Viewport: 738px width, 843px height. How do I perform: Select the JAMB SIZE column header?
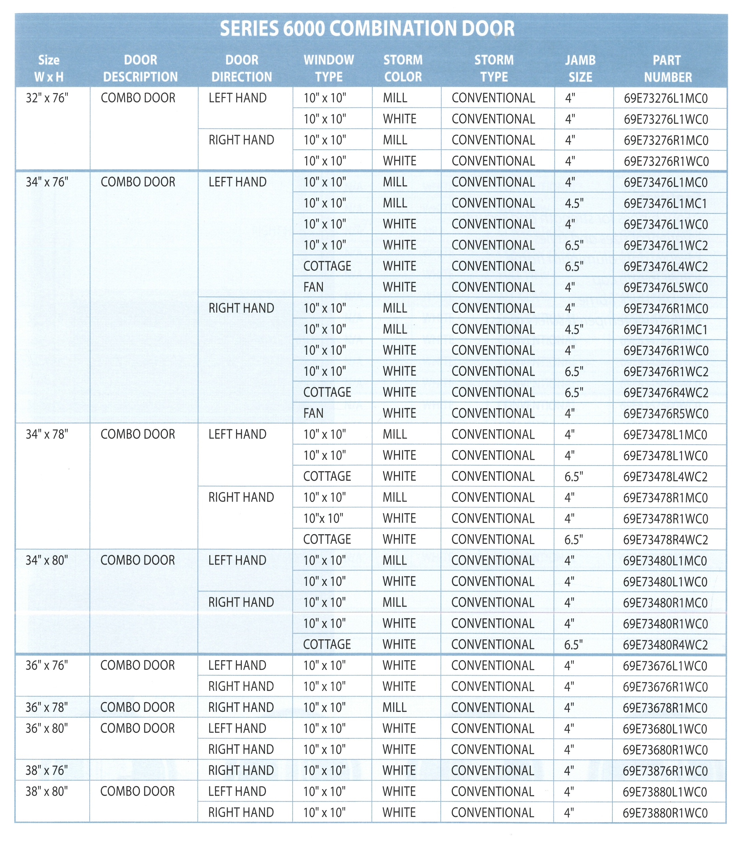(x=580, y=68)
